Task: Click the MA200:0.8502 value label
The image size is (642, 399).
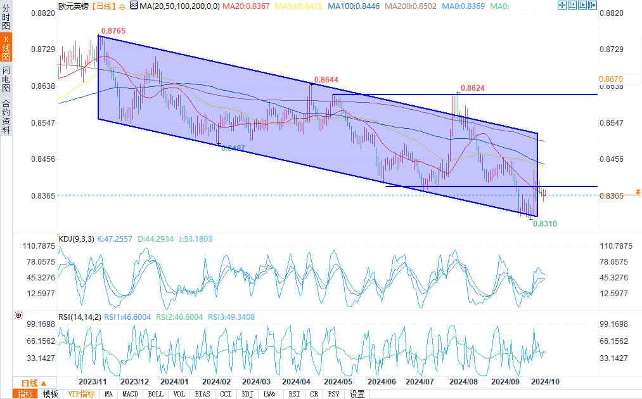Action: (x=411, y=6)
